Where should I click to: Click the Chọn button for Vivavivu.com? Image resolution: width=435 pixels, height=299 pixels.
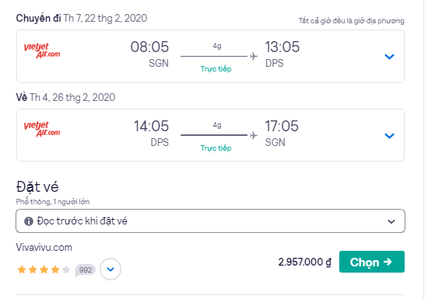372,262
